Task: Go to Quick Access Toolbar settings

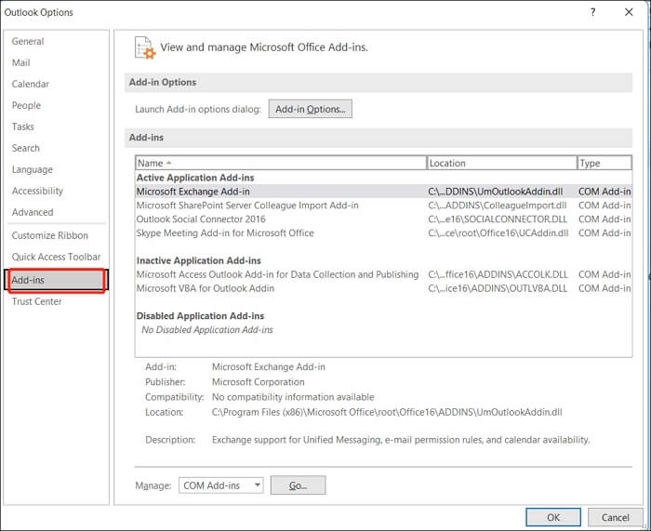Action: 56,257
